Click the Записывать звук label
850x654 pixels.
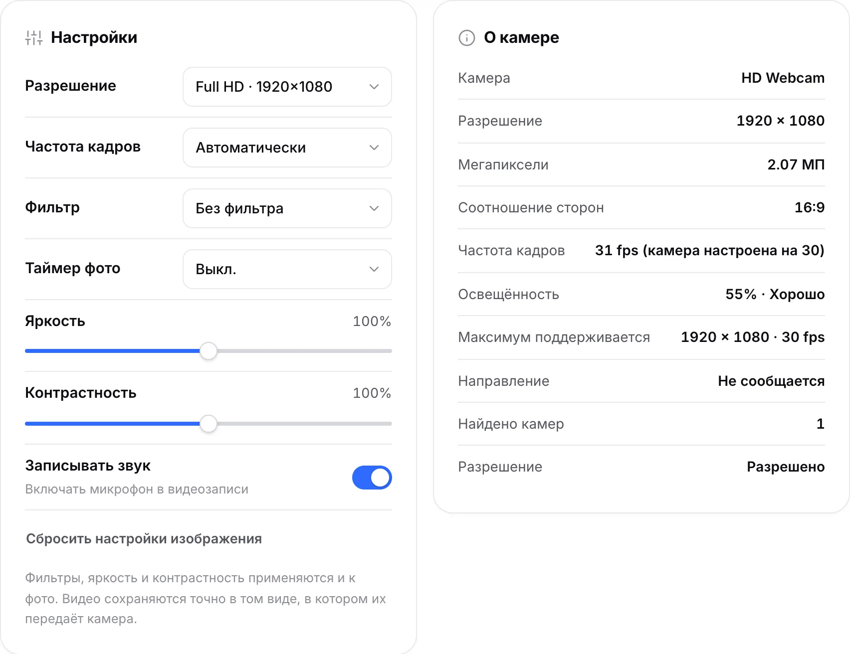[x=88, y=466]
